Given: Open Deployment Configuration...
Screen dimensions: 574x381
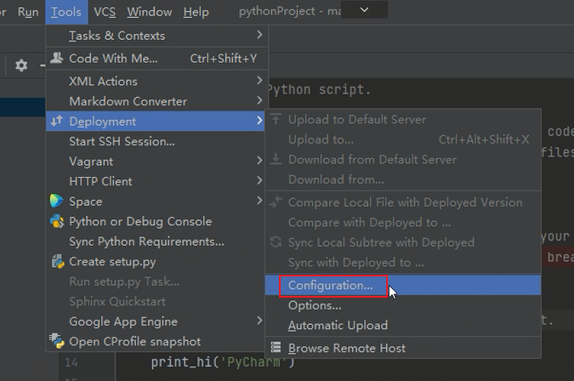Looking at the screenshot, I should point(403,285).
